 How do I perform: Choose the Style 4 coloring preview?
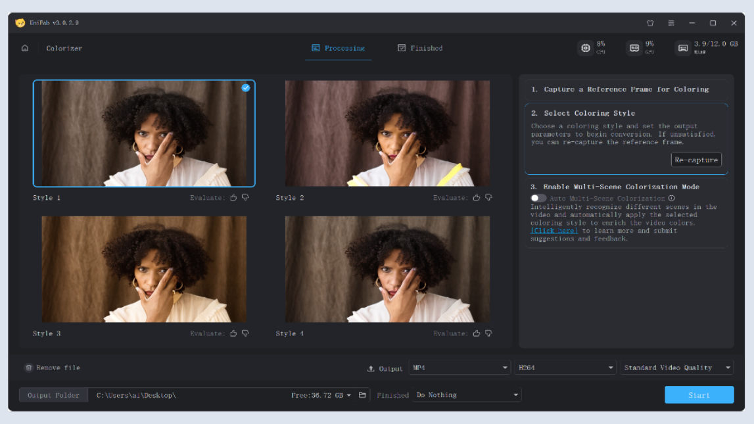click(387, 269)
